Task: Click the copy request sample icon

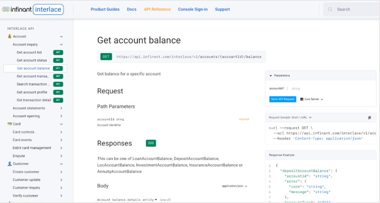Action: click(x=369, y=118)
